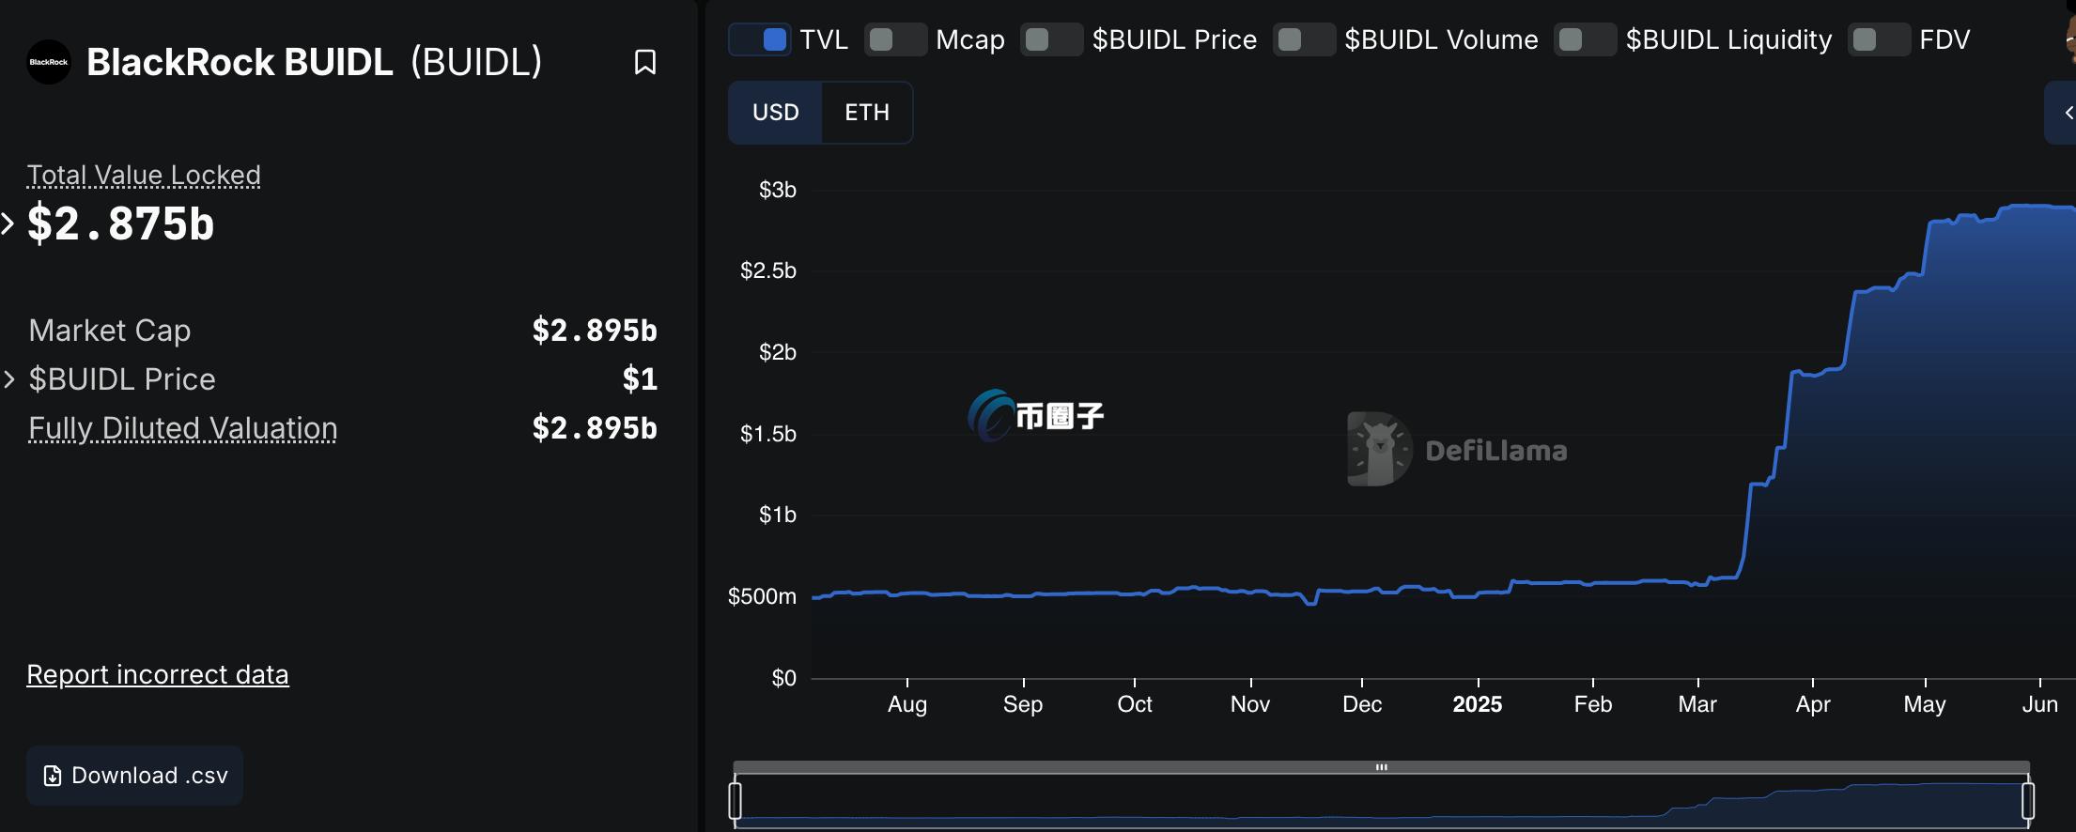Click the $3b y-axis label

pyautogui.click(x=778, y=190)
